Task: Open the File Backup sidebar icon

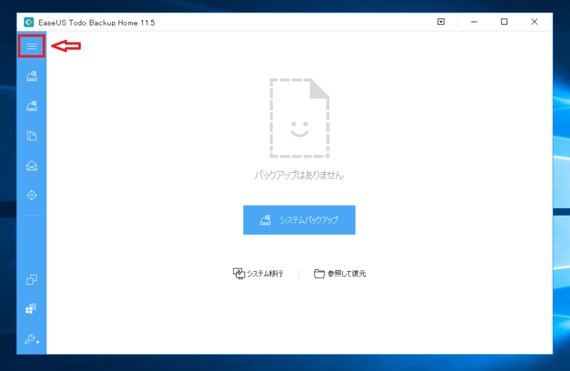Action: pos(32,136)
